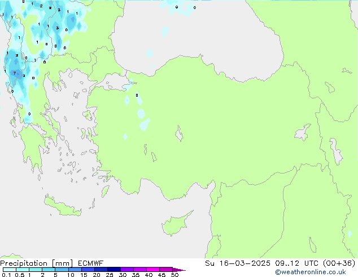Click the 5–10 mm legend color swatch
The image size is (358, 277).
pos(62,270)
